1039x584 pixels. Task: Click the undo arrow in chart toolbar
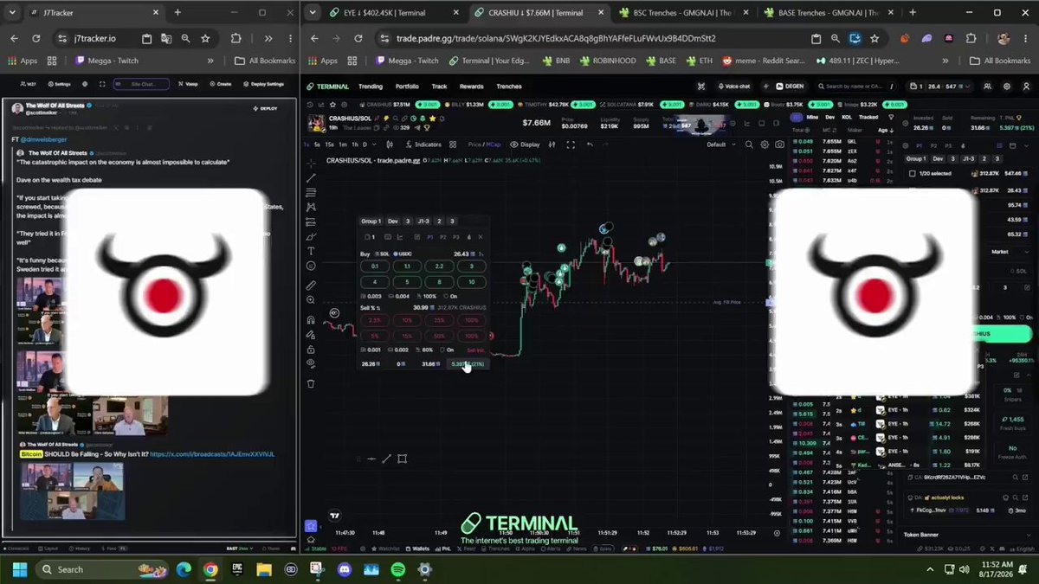point(590,144)
